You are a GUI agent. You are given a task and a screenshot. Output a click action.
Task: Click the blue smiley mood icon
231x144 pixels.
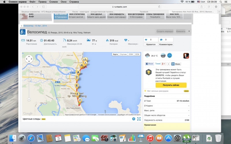[x=169, y=55]
